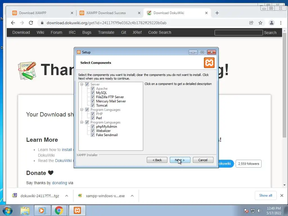Click dokuwiki tgz file icon in downloads bar

15,195
